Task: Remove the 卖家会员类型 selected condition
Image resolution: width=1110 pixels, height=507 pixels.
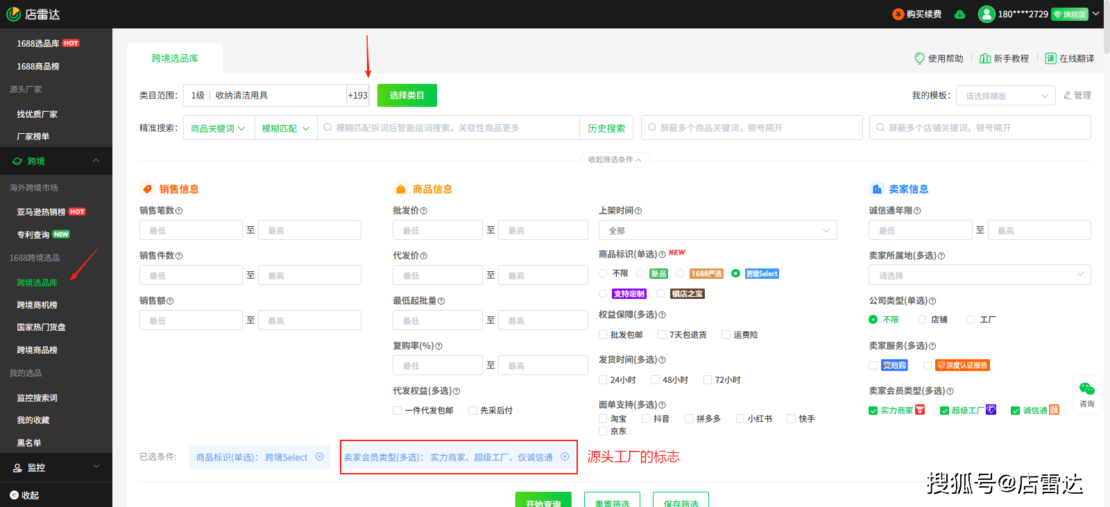Action: click(x=565, y=456)
